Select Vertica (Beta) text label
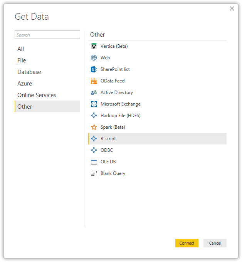This screenshot has width=242, height=262. coord(114,46)
